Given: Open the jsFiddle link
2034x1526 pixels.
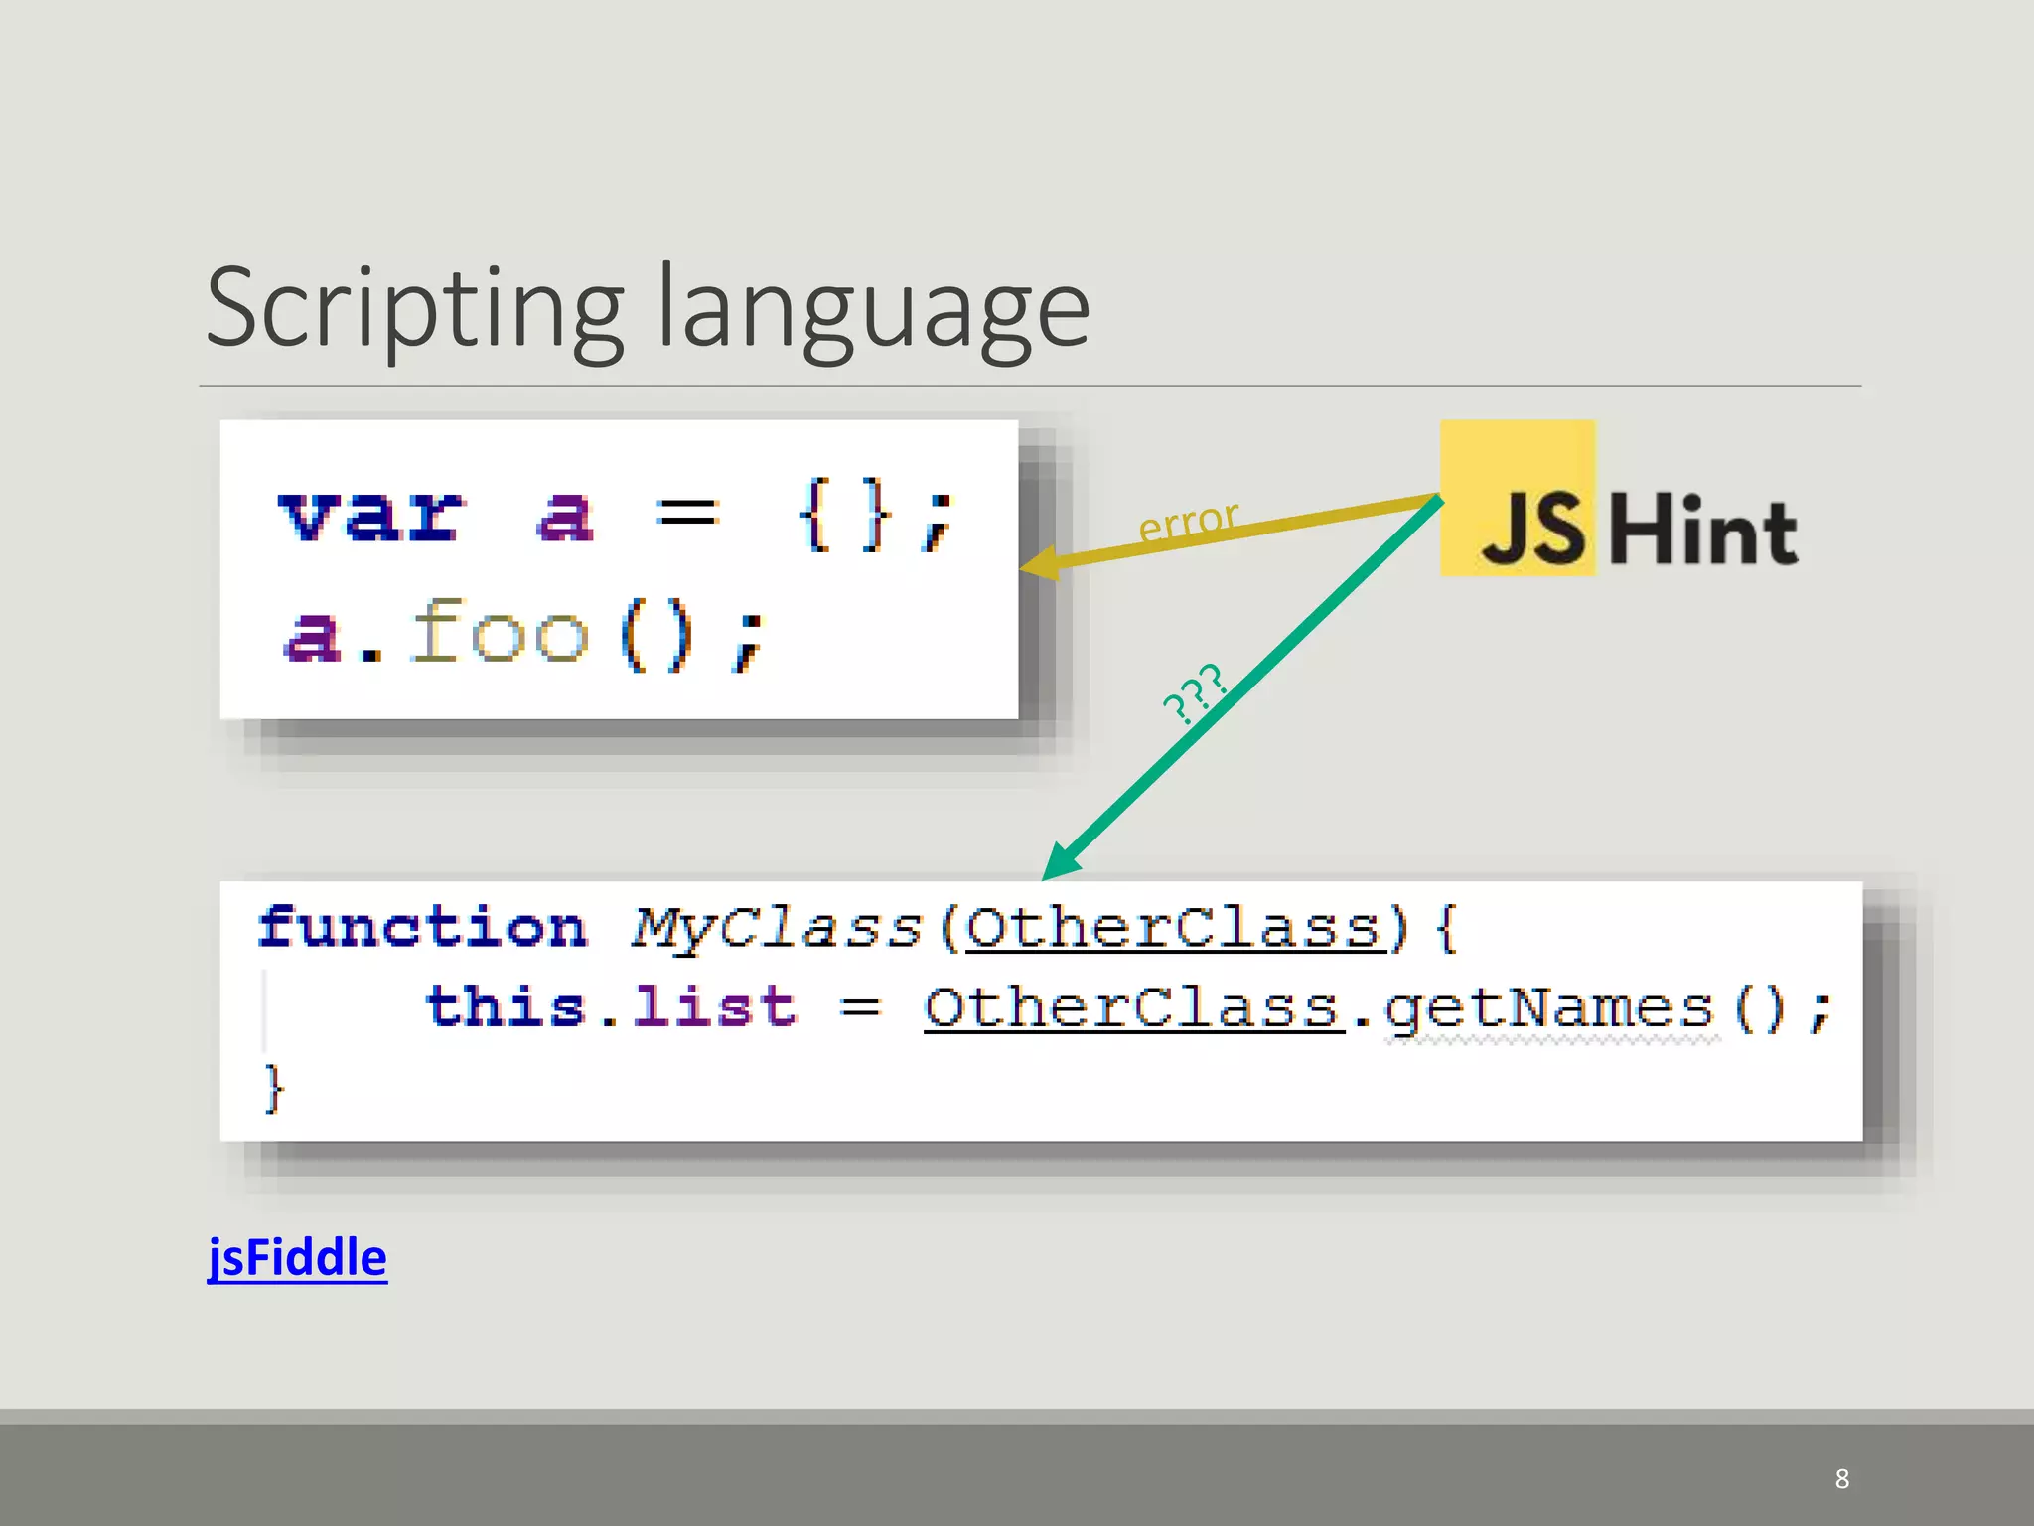Looking at the screenshot, I should (x=297, y=1258).
